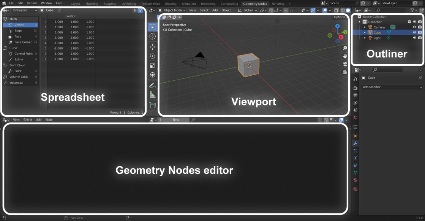Switch to the Scripting workspace tab
This screenshot has width=425, height=221.
(278, 4)
